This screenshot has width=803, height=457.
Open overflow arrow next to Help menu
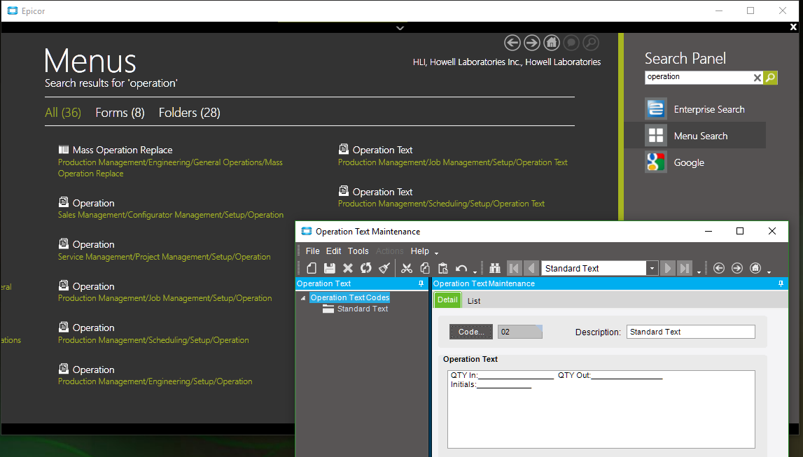point(436,253)
